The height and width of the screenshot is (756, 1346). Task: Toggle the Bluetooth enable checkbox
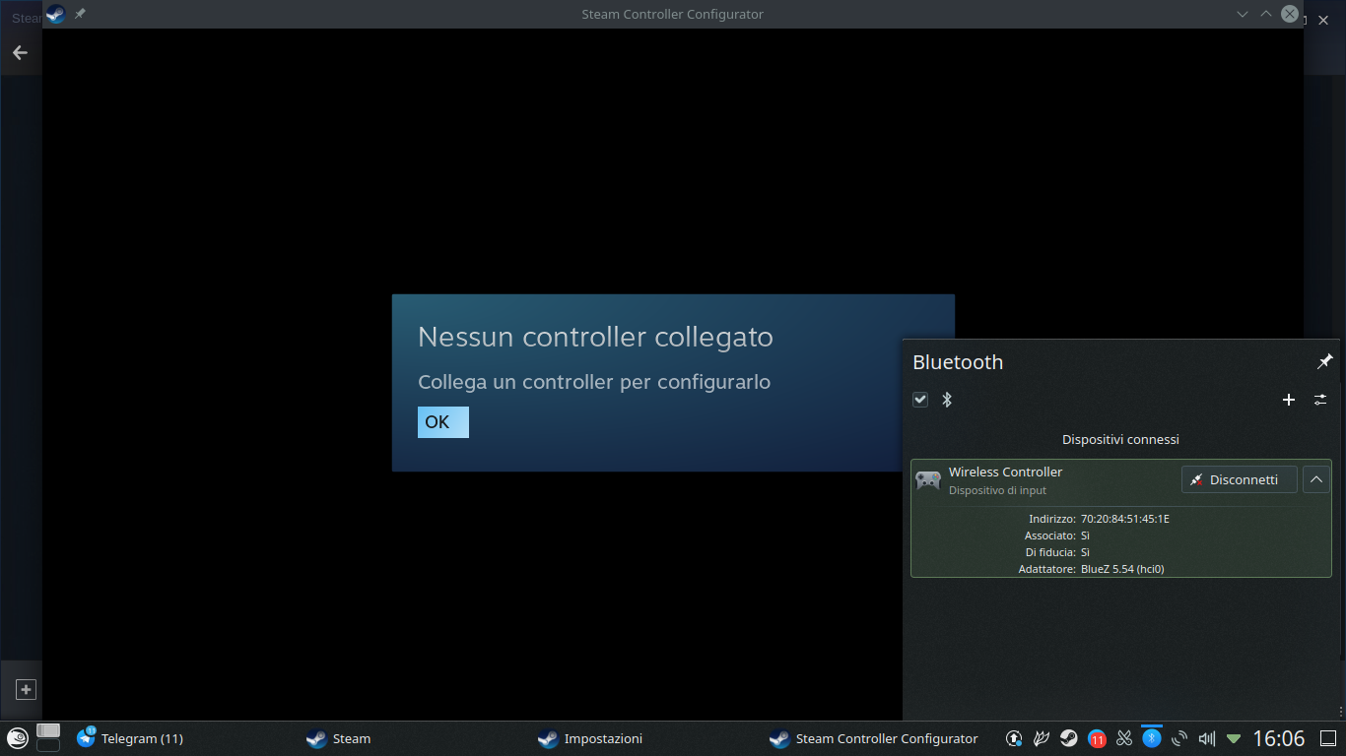[x=920, y=400]
